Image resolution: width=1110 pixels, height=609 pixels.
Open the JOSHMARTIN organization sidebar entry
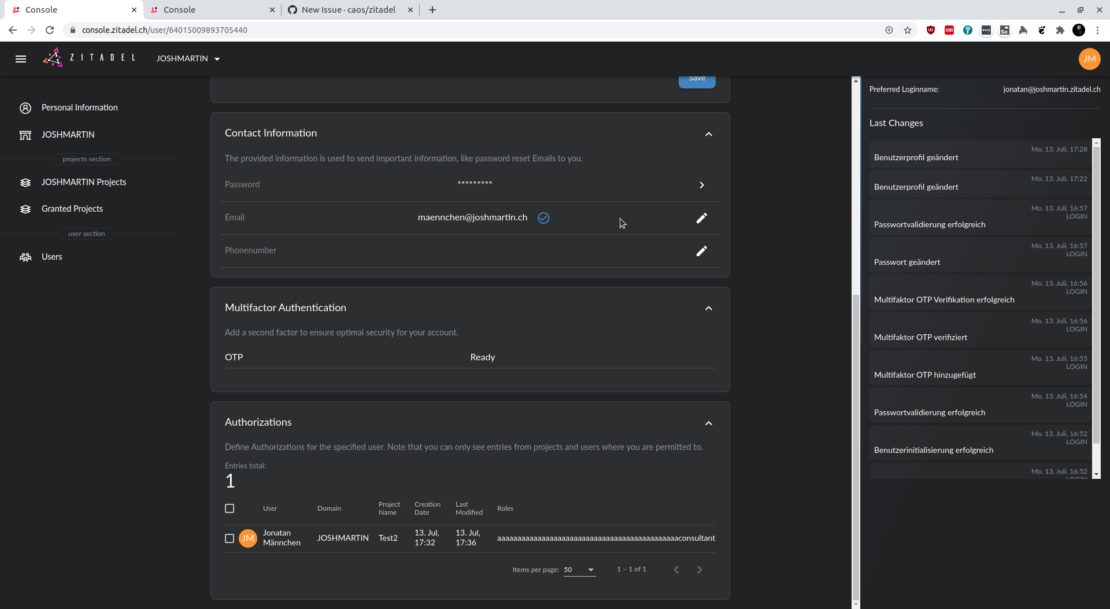[x=68, y=134]
